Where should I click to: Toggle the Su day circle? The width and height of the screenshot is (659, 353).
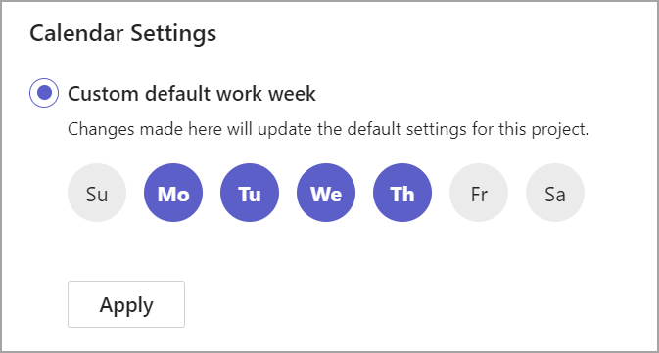coord(97,193)
